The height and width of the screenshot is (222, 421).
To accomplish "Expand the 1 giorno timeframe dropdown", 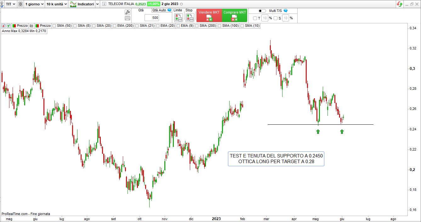I will (34, 4).
